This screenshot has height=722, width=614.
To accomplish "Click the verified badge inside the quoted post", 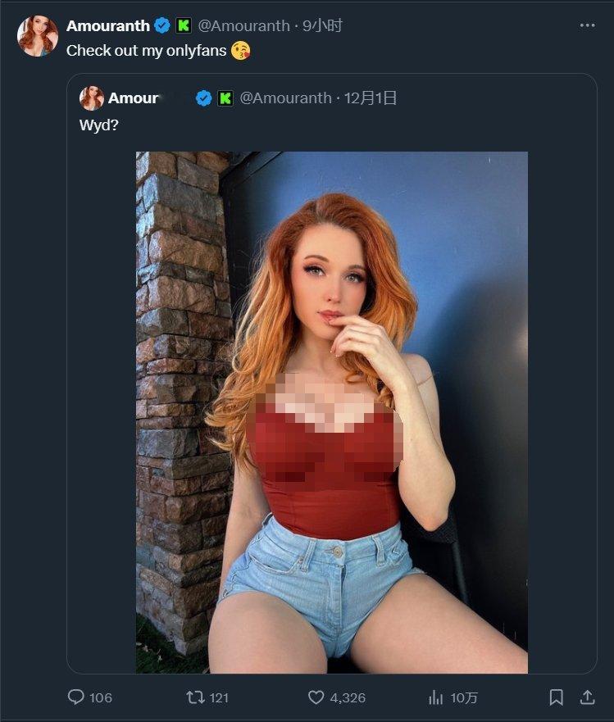I will coord(203,98).
